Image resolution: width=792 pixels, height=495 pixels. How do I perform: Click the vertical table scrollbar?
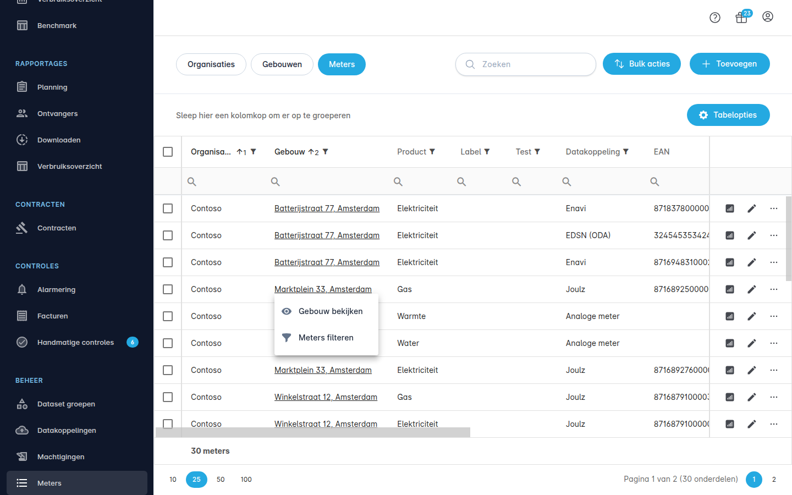pyautogui.click(x=789, y=238)
